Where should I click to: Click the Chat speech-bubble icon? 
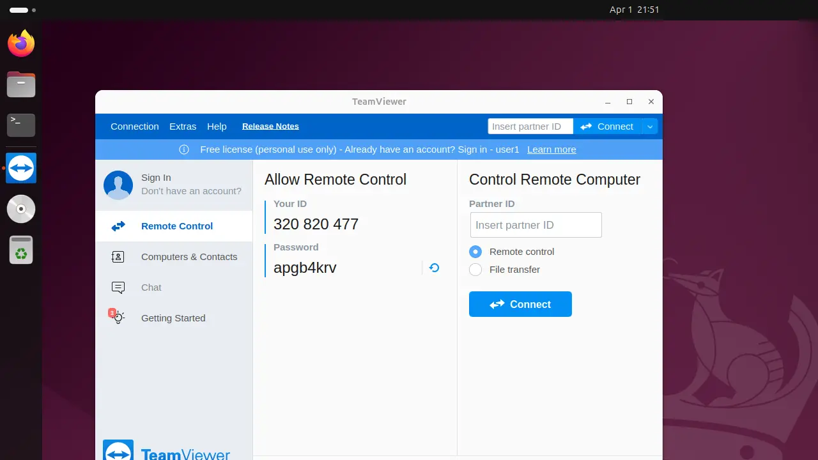[118, 287]
